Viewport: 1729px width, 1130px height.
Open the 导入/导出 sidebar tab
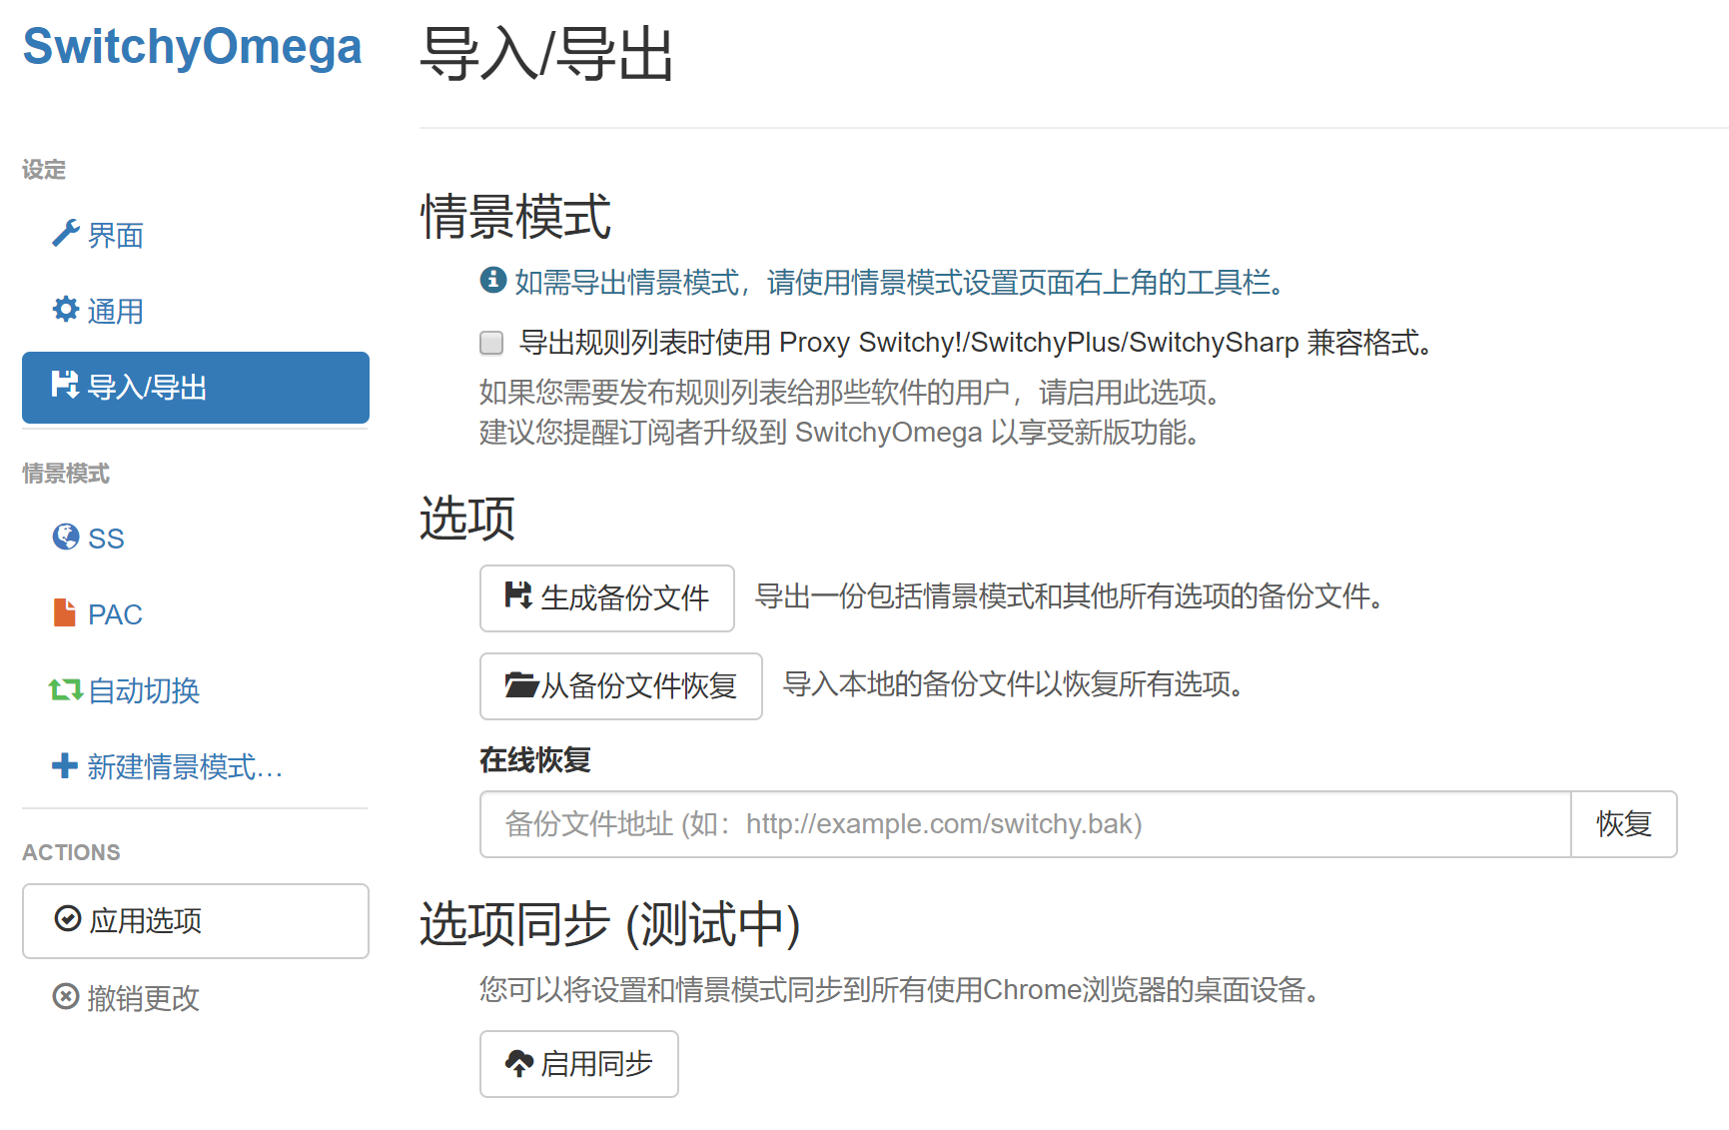point(196,388)
